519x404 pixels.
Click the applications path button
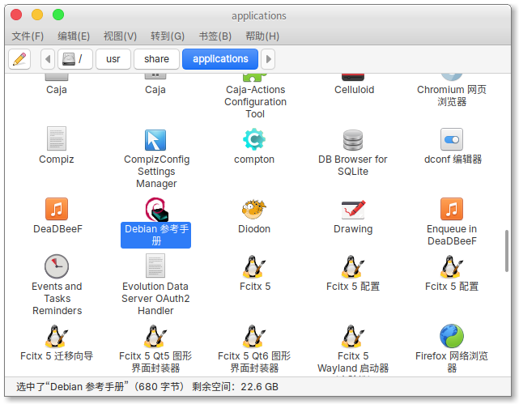click(x=220, y=59)
